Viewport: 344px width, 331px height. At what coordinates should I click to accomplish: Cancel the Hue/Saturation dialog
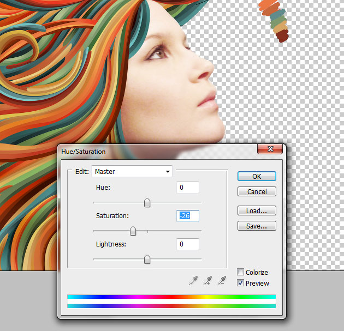(x=257, y=191)
